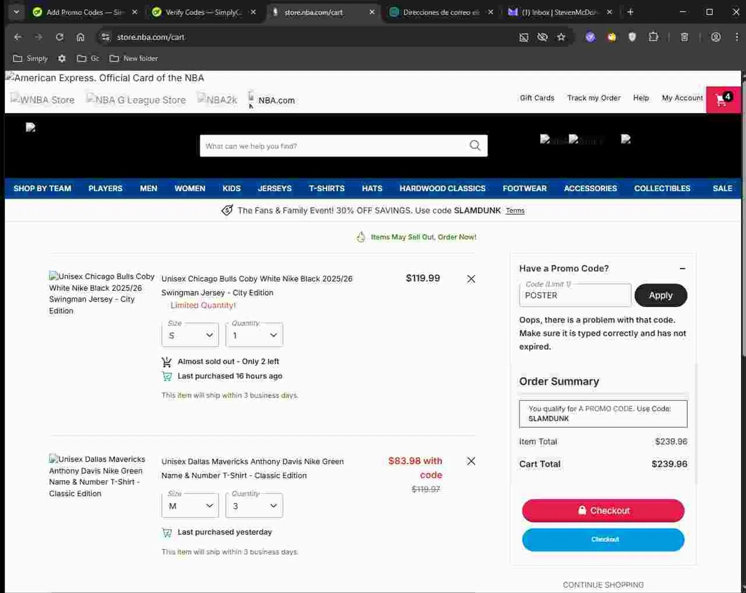Open the Quantity dropdown for the Mavericks T-shirt
746x593 pixels.
coord(254,505)
